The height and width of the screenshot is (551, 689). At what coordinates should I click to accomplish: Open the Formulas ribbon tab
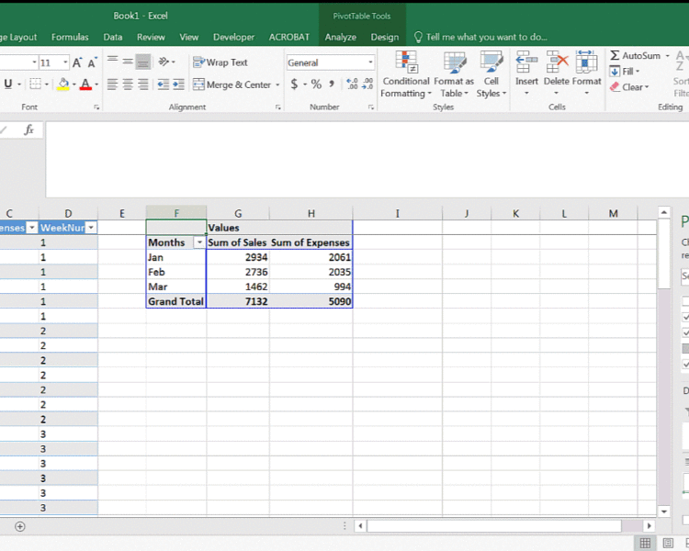click(x=70, y=38)
